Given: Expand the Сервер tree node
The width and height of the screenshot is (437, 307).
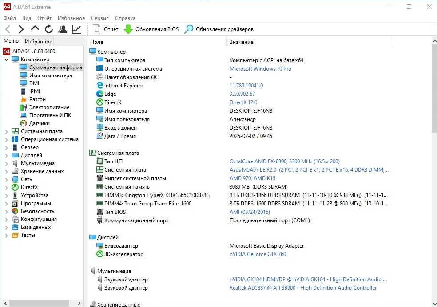Looking at the screenshot, I should (6, 148).
